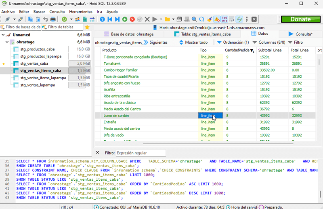Image resolution: width=323 pixels, height=209 pixels.
Task: Toggle the binary 0101 view button
Action: pyautogui.click(x=224, y=19)
